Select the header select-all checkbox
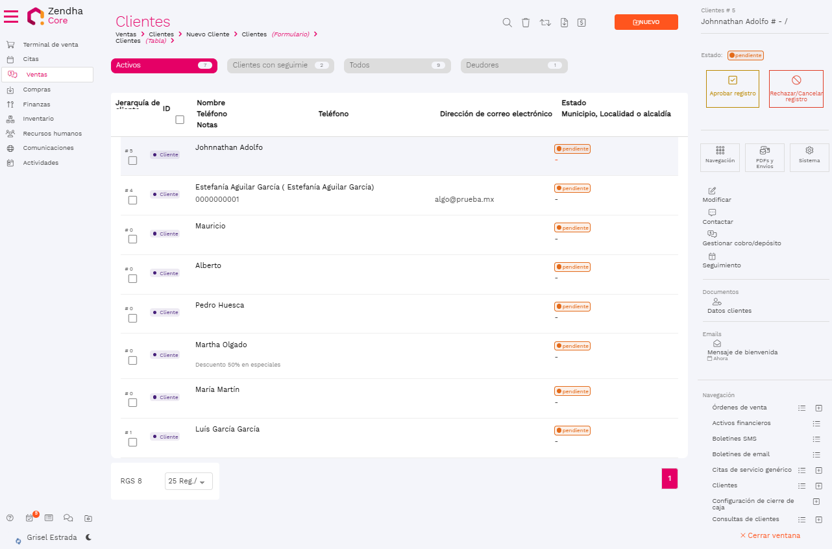 180,119
